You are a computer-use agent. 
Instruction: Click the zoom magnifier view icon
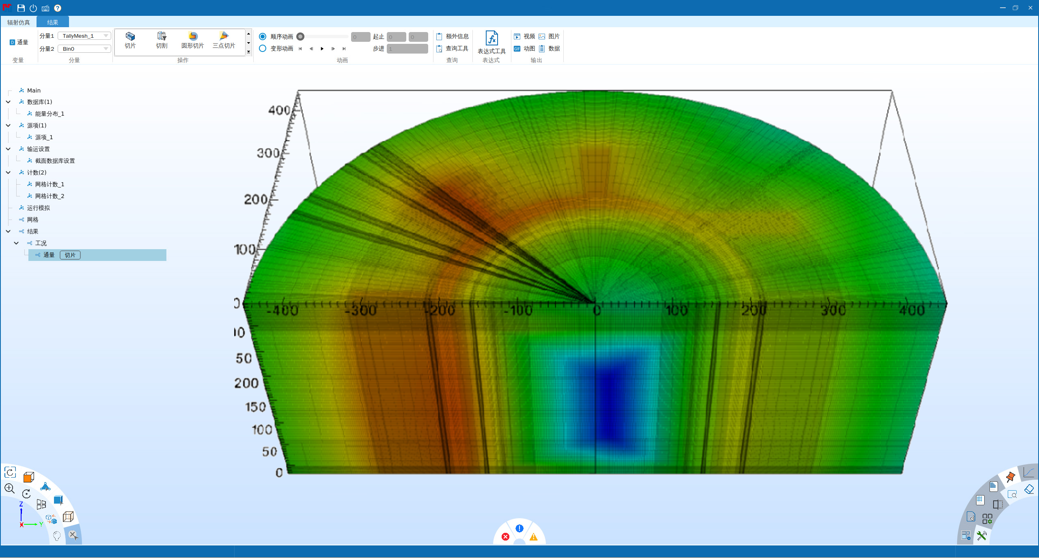point(10,488)
